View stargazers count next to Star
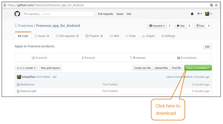223x124 pixels. tap(189, 26)
